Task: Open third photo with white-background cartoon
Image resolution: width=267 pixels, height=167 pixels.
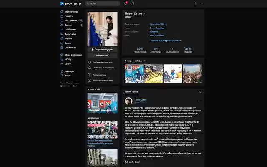Action: [172, 73]
